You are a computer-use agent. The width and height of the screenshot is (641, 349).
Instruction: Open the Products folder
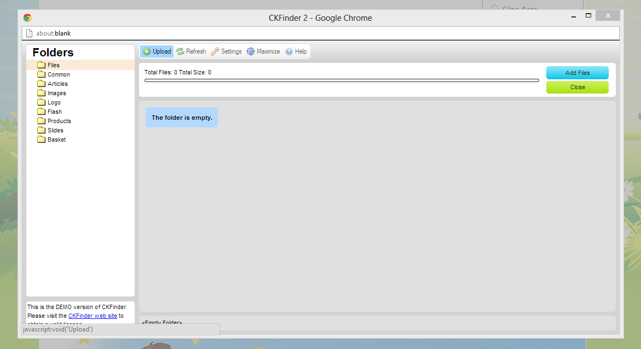59,121
